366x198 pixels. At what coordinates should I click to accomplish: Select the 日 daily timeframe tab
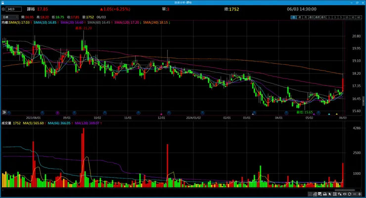coord(293,17)
